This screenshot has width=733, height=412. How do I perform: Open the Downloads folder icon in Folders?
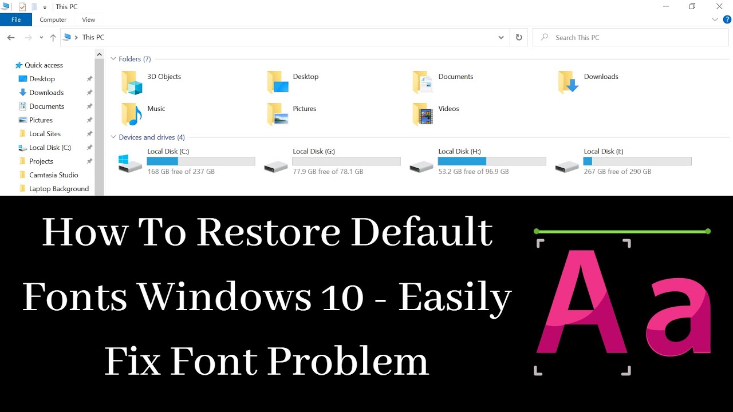[x=569, y=82]
